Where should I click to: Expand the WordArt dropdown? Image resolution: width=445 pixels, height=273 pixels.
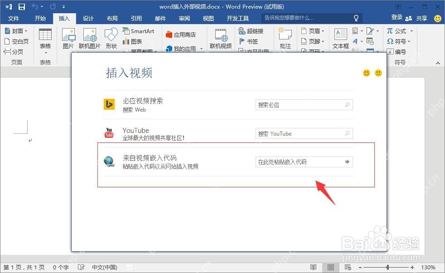(x=362, y=41)
